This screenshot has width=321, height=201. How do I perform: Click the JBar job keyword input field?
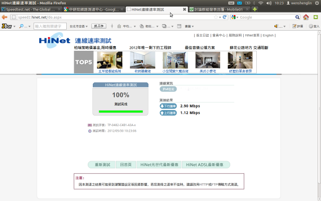(50, 26)
